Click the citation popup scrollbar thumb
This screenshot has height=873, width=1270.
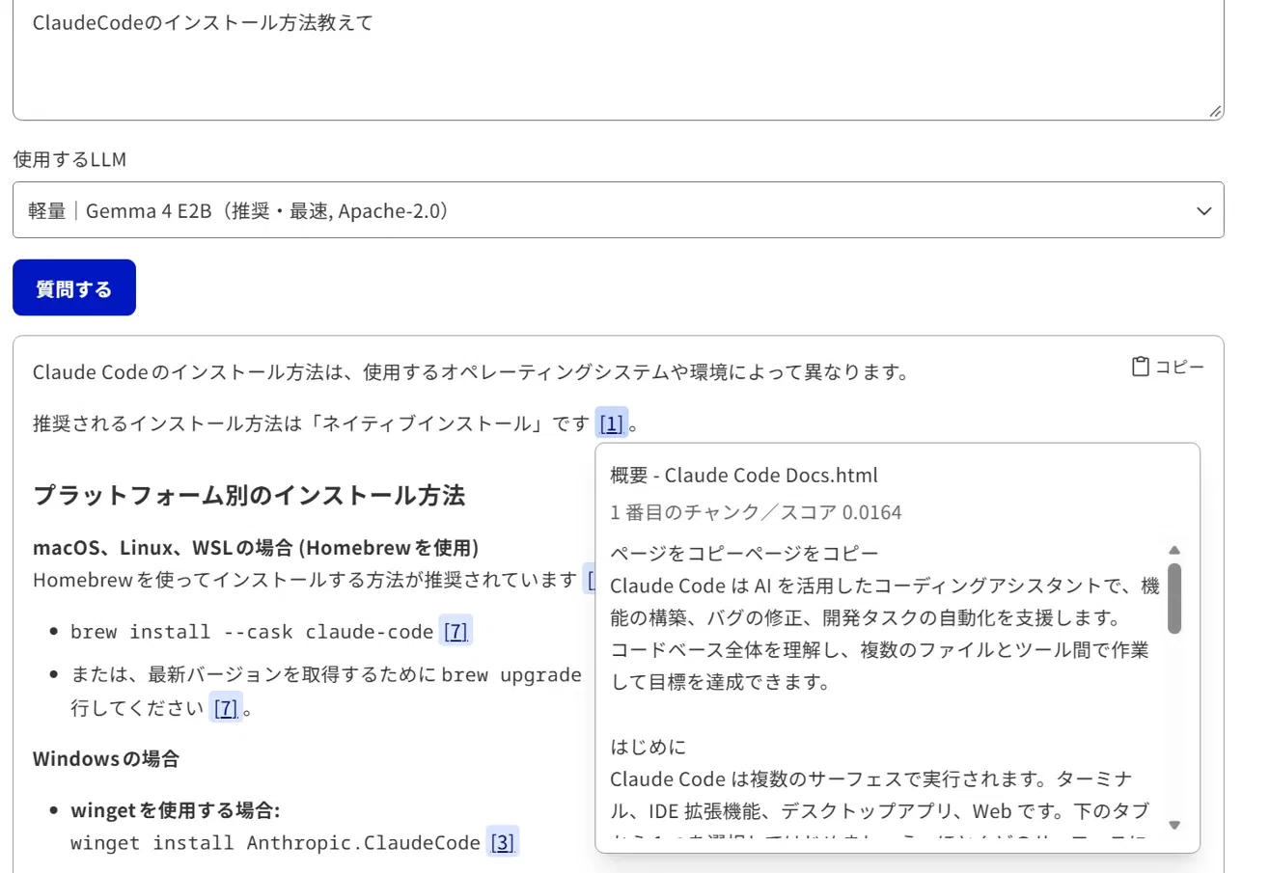coord(1174,598)
